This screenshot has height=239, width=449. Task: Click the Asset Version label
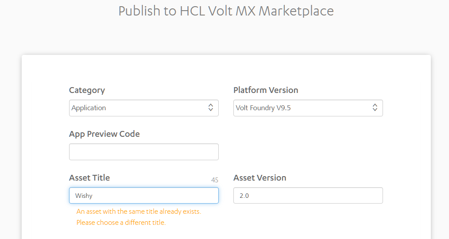(260, 178)
